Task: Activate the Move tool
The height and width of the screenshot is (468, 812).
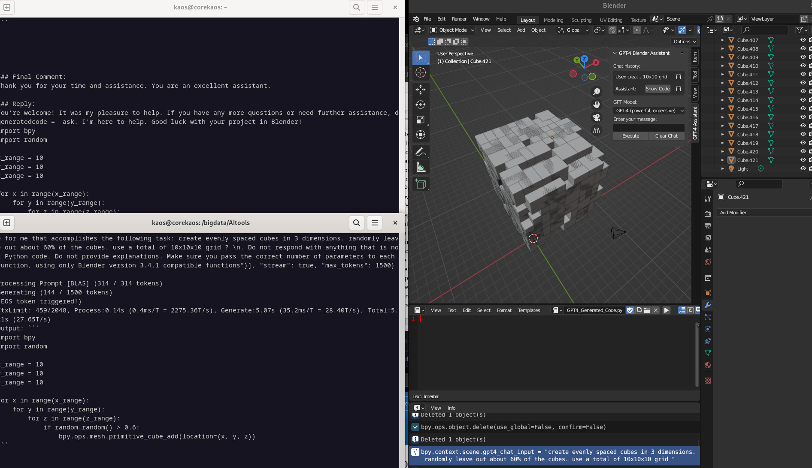Action: 421,90
